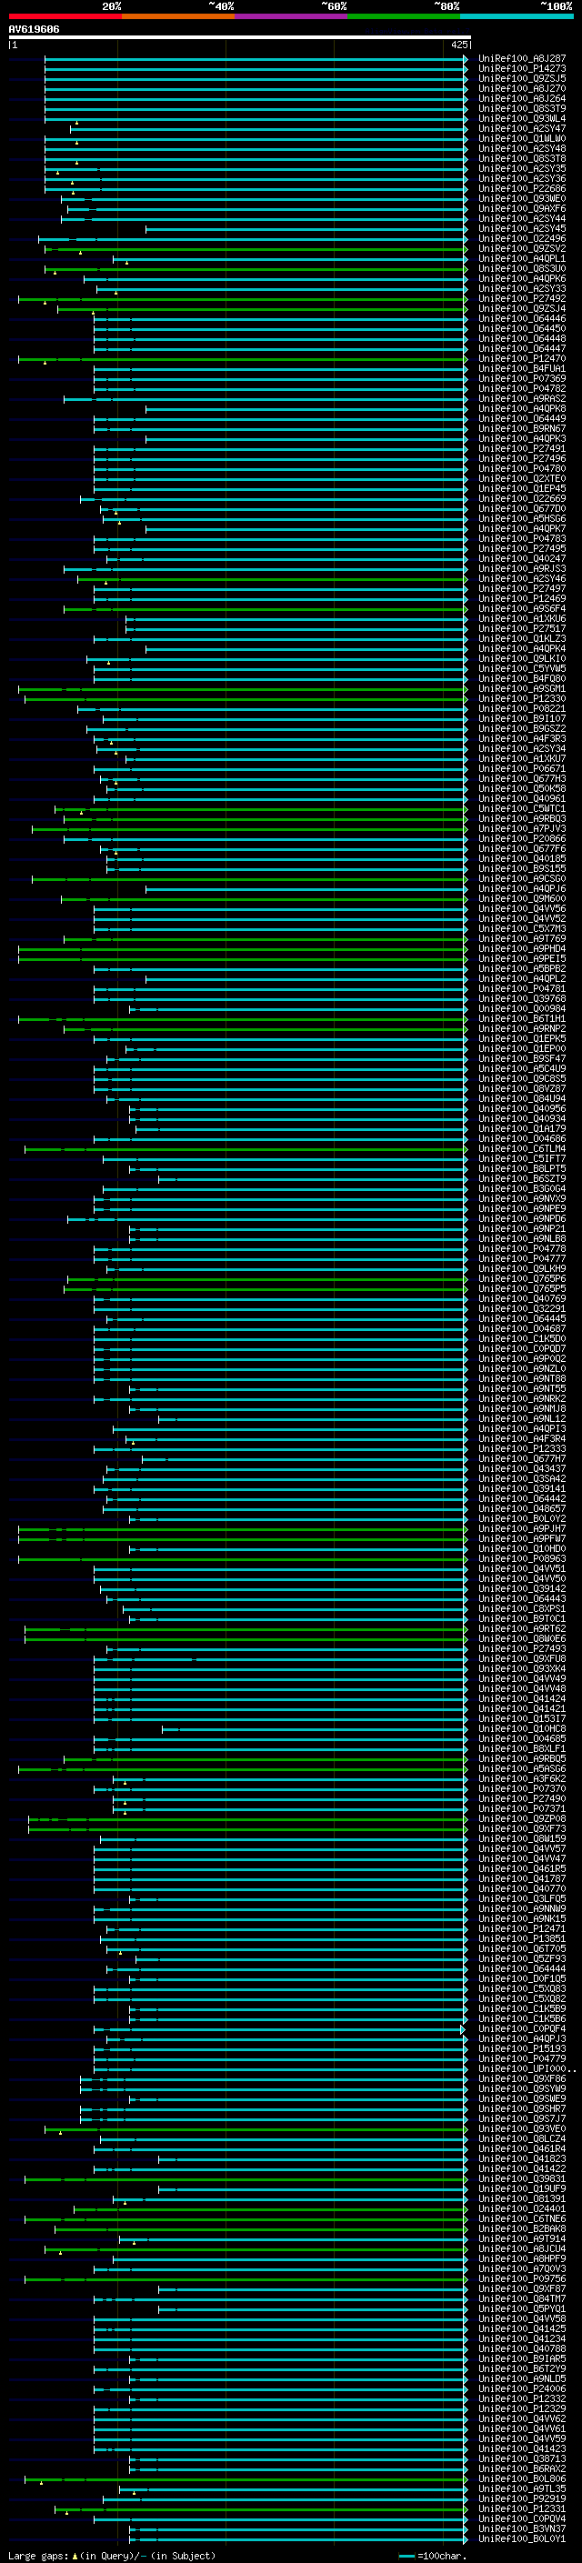582x2563 pixels.
Task: Select the UniRef100_P22686 label
Action: pos(521,189)
